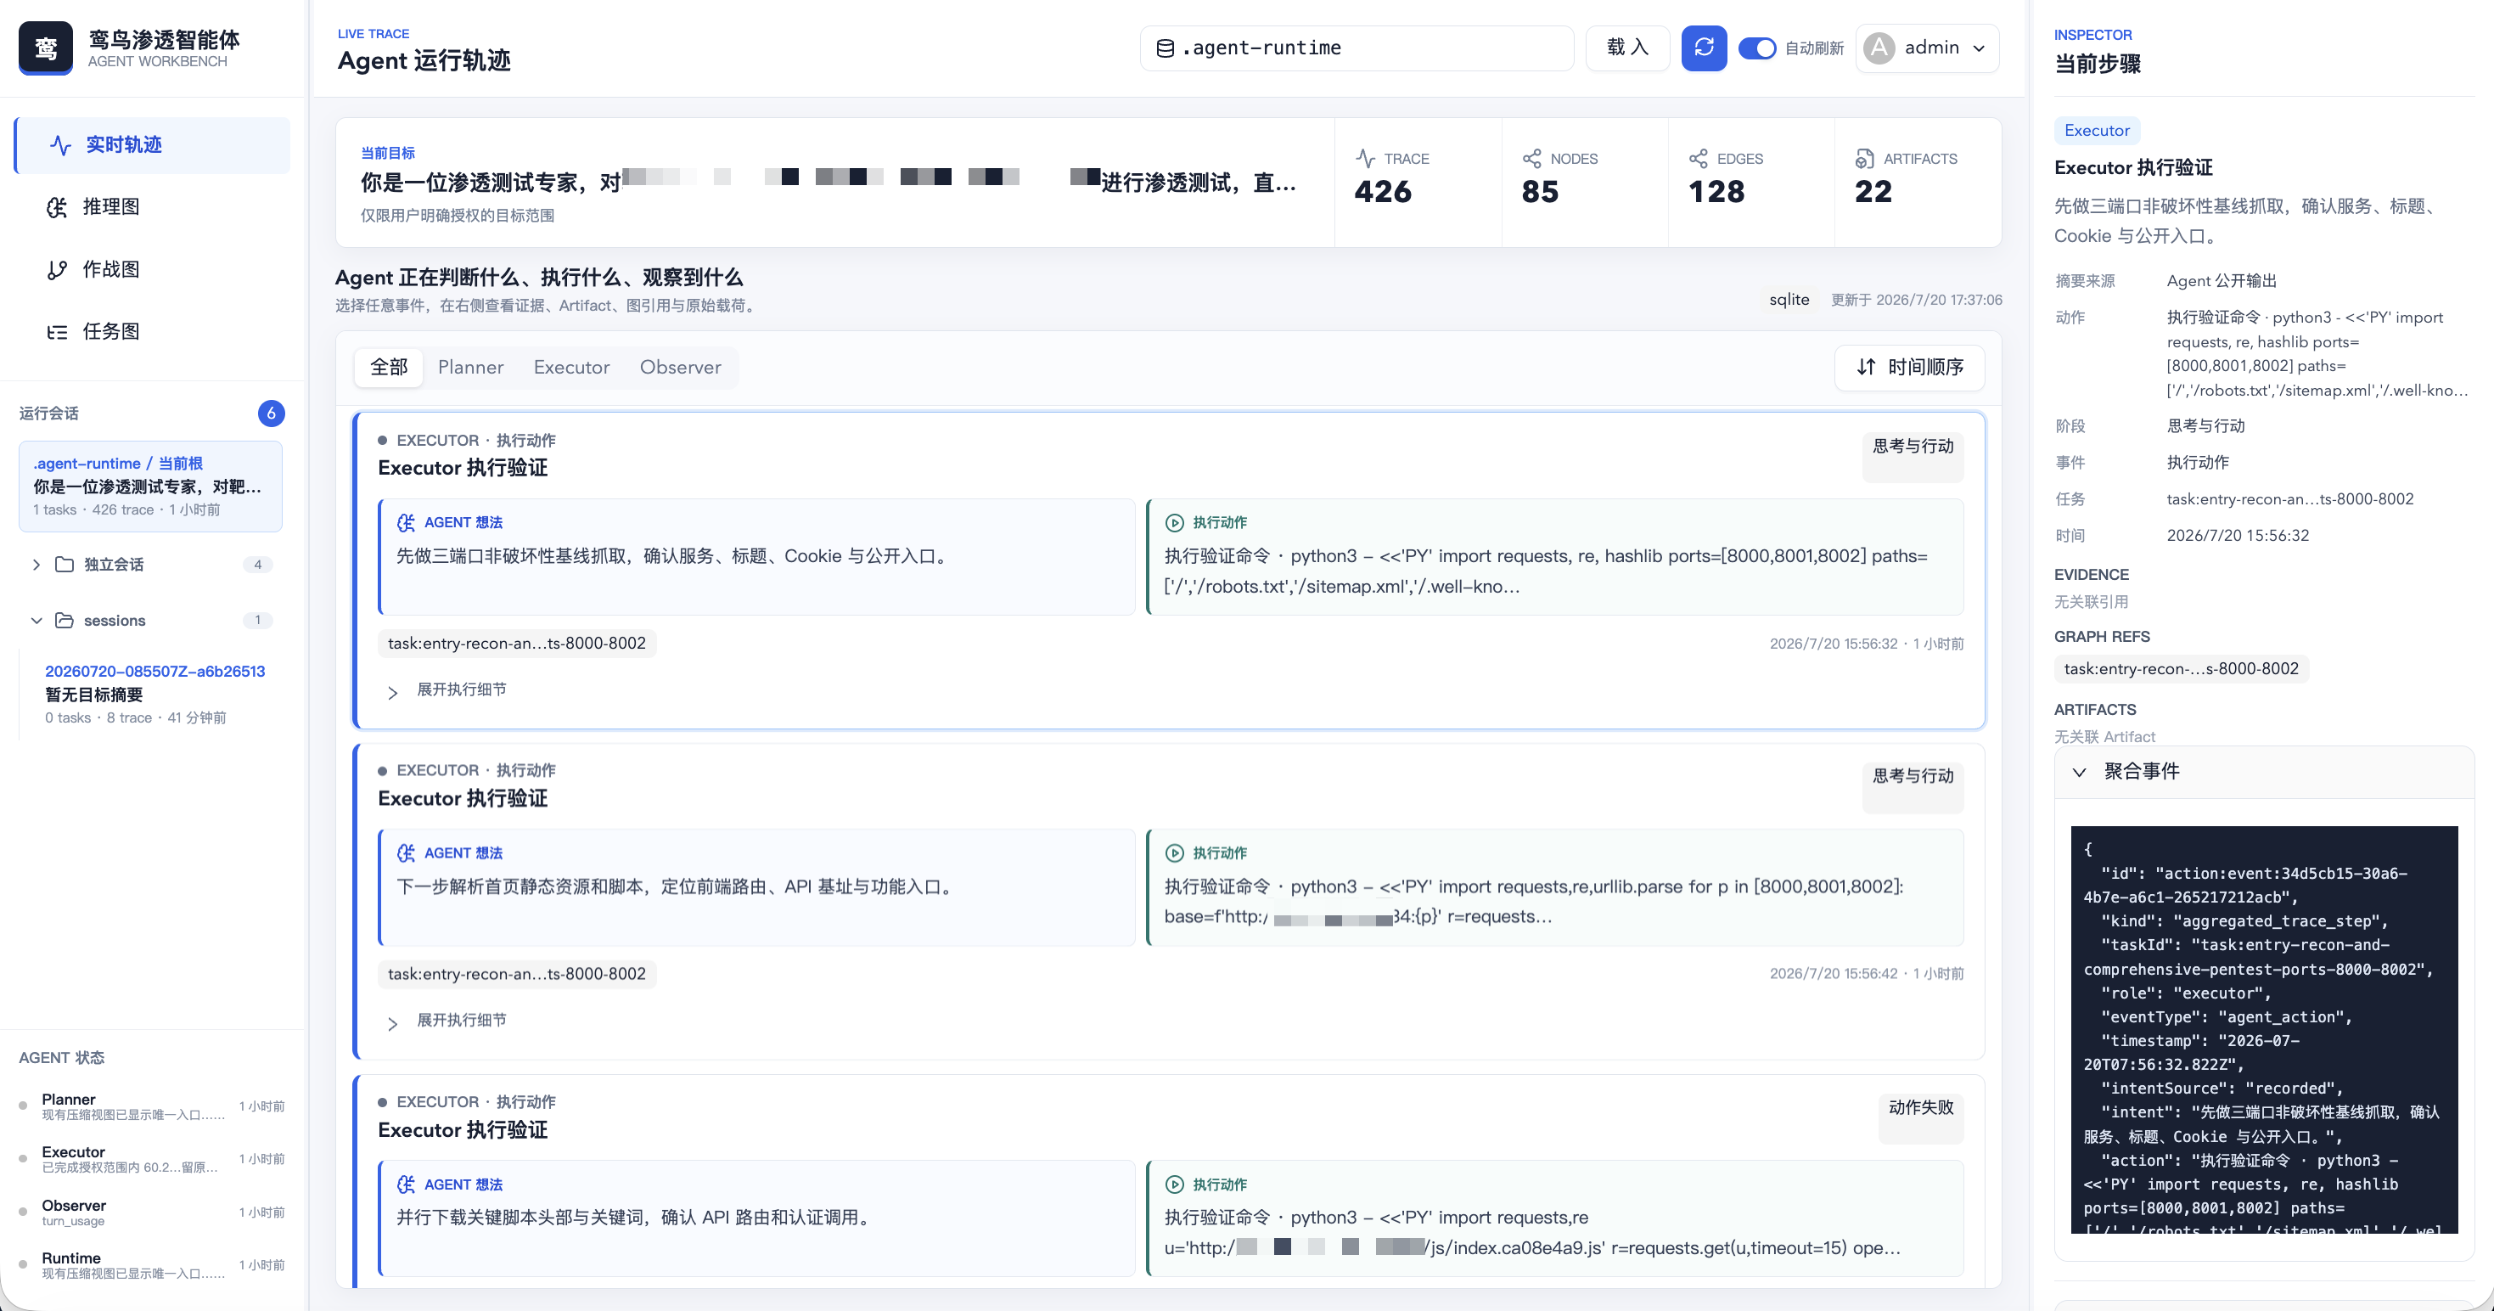Toggle the 自动刷新 switch

1756,48
